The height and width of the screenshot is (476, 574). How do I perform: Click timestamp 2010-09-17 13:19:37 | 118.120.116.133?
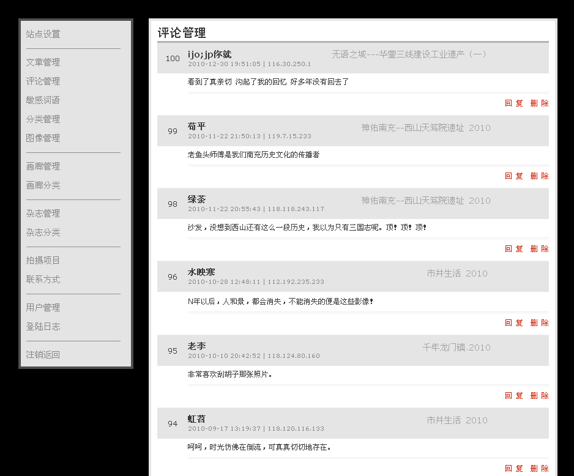pos(256,428)
